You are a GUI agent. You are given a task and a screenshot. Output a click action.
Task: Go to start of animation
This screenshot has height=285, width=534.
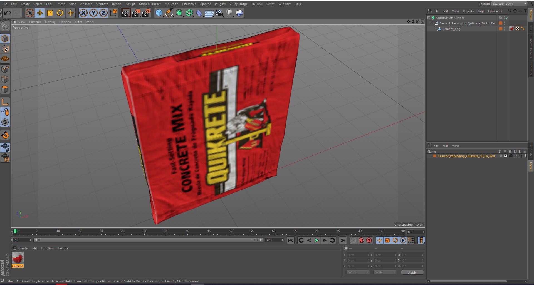pyautogui.click(x=290, y=241)
